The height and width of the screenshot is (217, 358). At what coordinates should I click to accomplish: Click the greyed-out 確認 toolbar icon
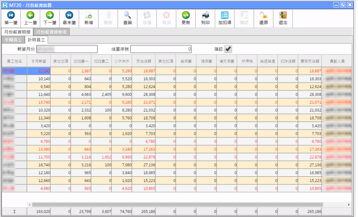pos(244,18)
